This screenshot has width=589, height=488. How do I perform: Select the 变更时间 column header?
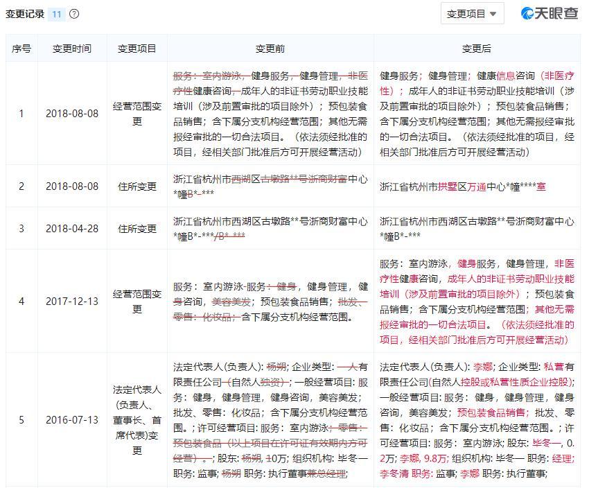73,49
